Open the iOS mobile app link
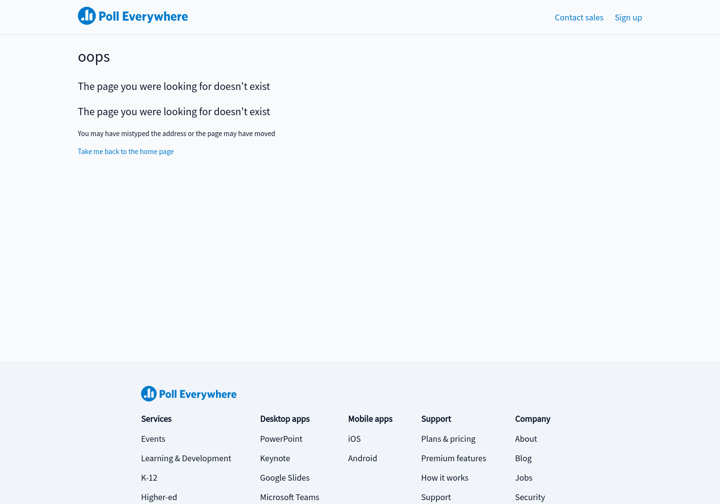The width and height of the screenshot is (720, 504). click(354, 439)
